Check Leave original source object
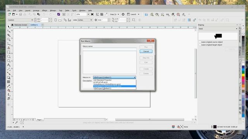Viewport: 248px width, 139px height. [200, 42]
